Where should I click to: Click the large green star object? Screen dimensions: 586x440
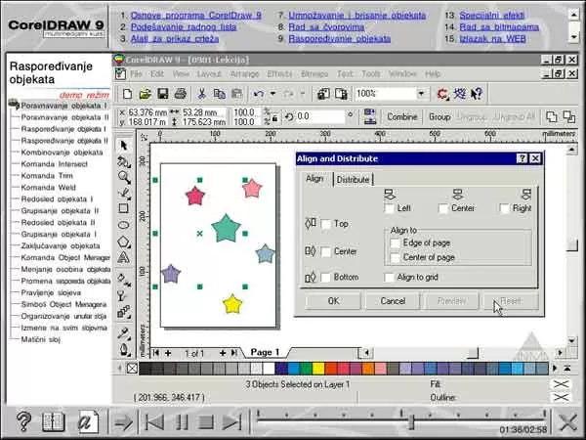(227, 228)
